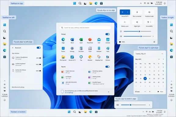Open the Weather pinned app
Image resolution: width=176 pixels, height=117 pixels.
click(x=90, y=58)
